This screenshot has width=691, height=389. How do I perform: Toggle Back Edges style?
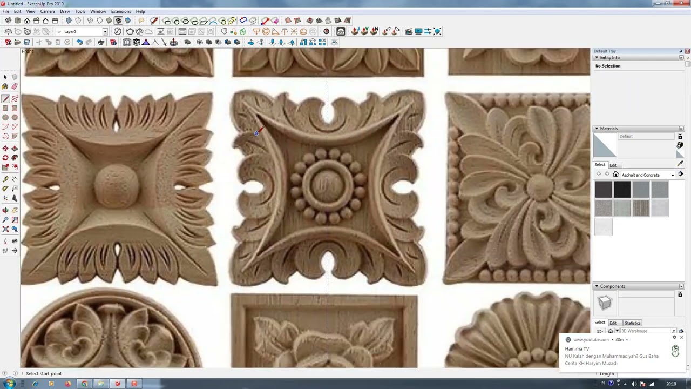(78, 21)
